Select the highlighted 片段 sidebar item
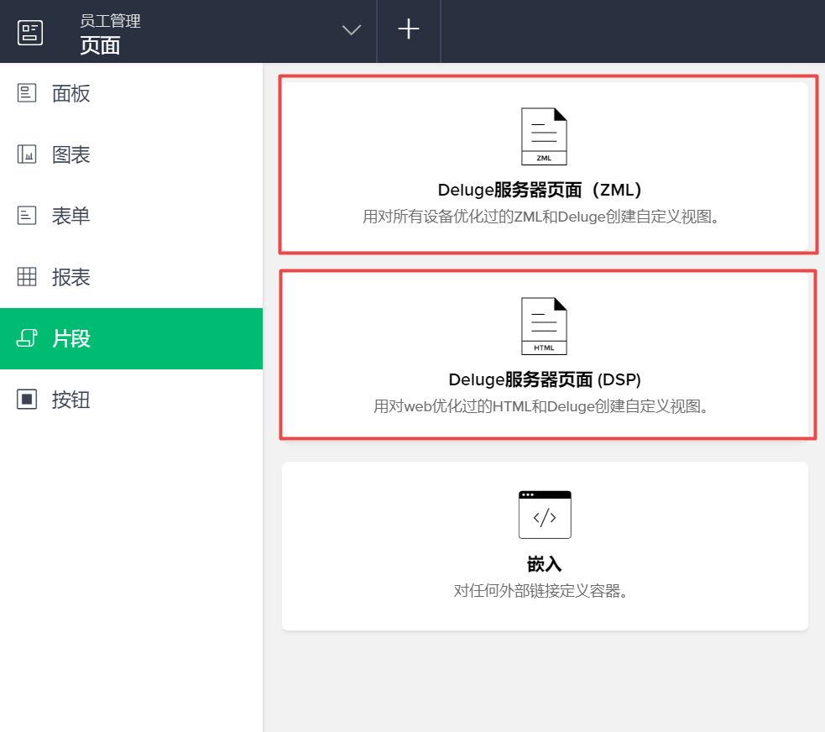Screen dimensions: 825x732 (71, 338)
